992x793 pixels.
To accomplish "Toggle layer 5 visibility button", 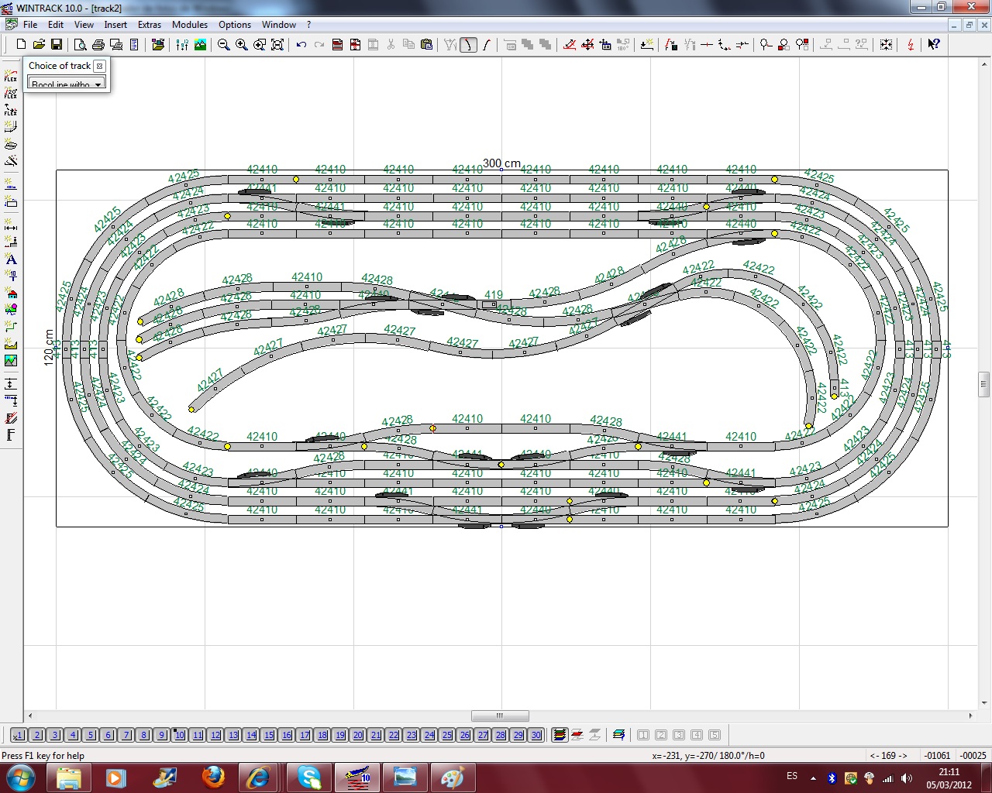I will pos(90,735).
